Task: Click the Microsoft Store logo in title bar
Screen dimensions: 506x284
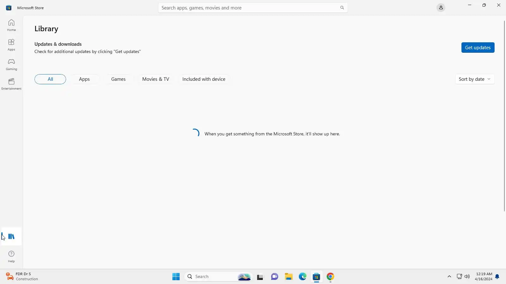Action: pos(9,8)
